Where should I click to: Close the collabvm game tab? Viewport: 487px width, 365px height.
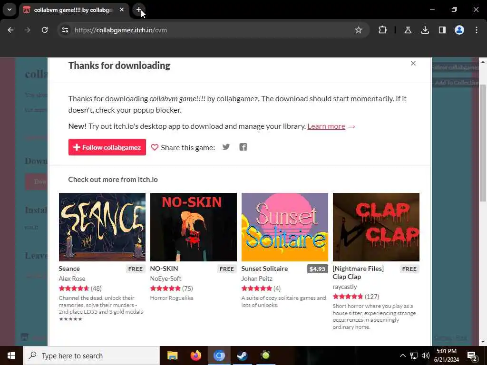pyautogui.click(x=122, y=10)
